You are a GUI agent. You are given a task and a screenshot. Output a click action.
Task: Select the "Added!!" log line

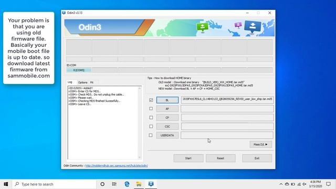(80, 88)
